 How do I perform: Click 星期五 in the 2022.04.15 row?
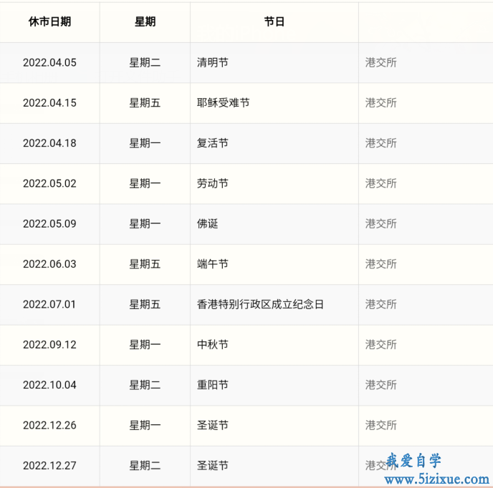click(x=145, y=103)
